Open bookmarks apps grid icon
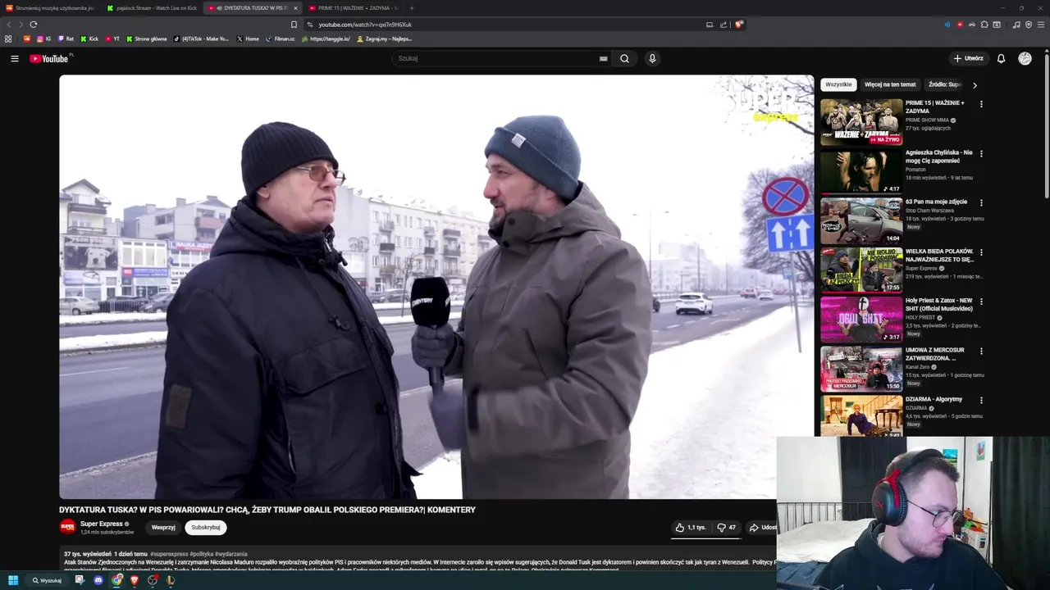Viewport: 1050px width, 590px height. click(8, 39)
